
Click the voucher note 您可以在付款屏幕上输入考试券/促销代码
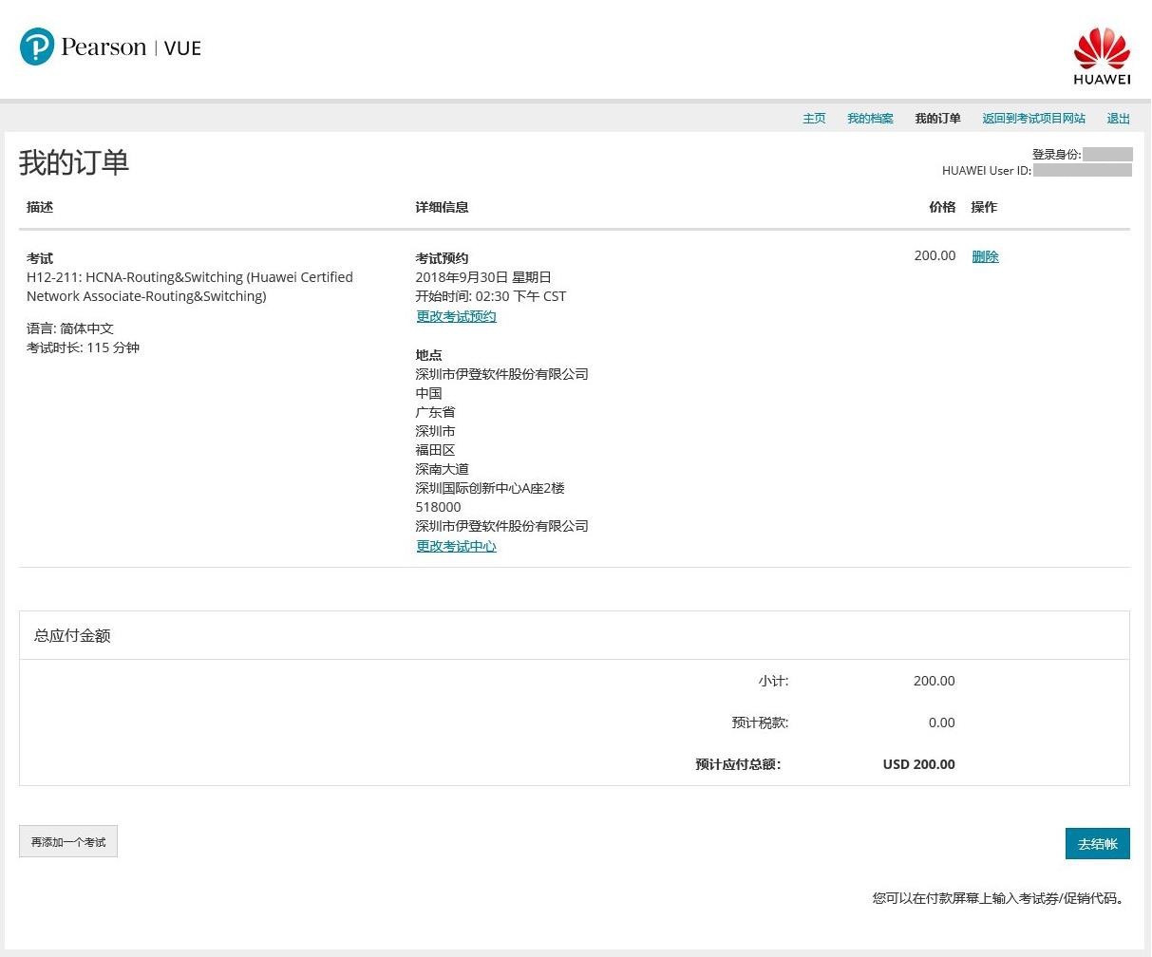(1000, 898)
